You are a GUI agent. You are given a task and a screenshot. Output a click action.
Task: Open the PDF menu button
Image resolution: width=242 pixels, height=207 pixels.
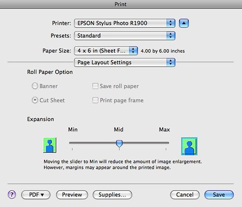point(36,194)
